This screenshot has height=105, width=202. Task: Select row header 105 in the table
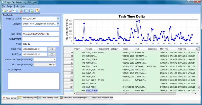(68, 90)
